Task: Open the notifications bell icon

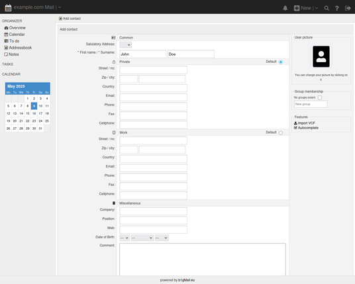Action: [285, 8]
